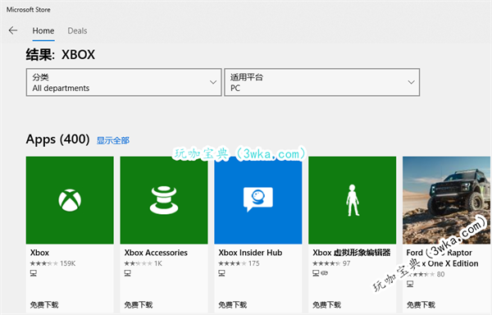Click 免费下载 under Xbox 虚拟形象编辑器
The height and width of the screenshot is (315, 492).
coord(326,304)
